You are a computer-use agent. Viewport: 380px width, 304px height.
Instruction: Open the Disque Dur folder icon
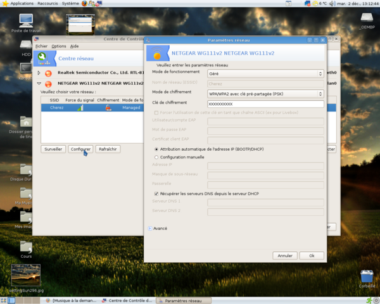click(26, 170)
